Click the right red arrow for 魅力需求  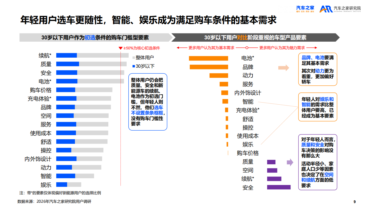[x=316, y=47]
